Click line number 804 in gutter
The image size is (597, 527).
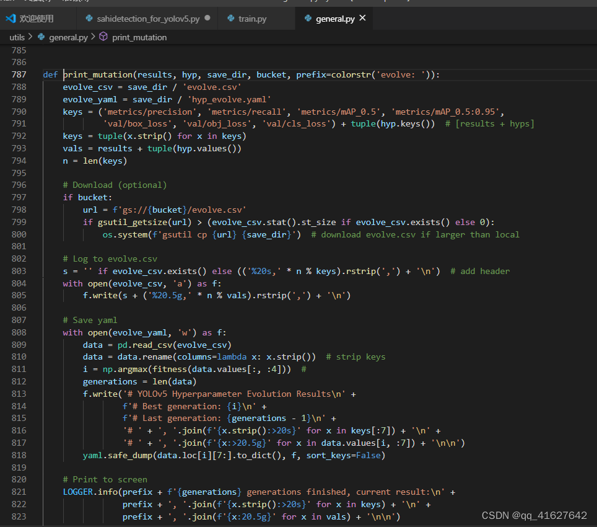tap(19, 283)
